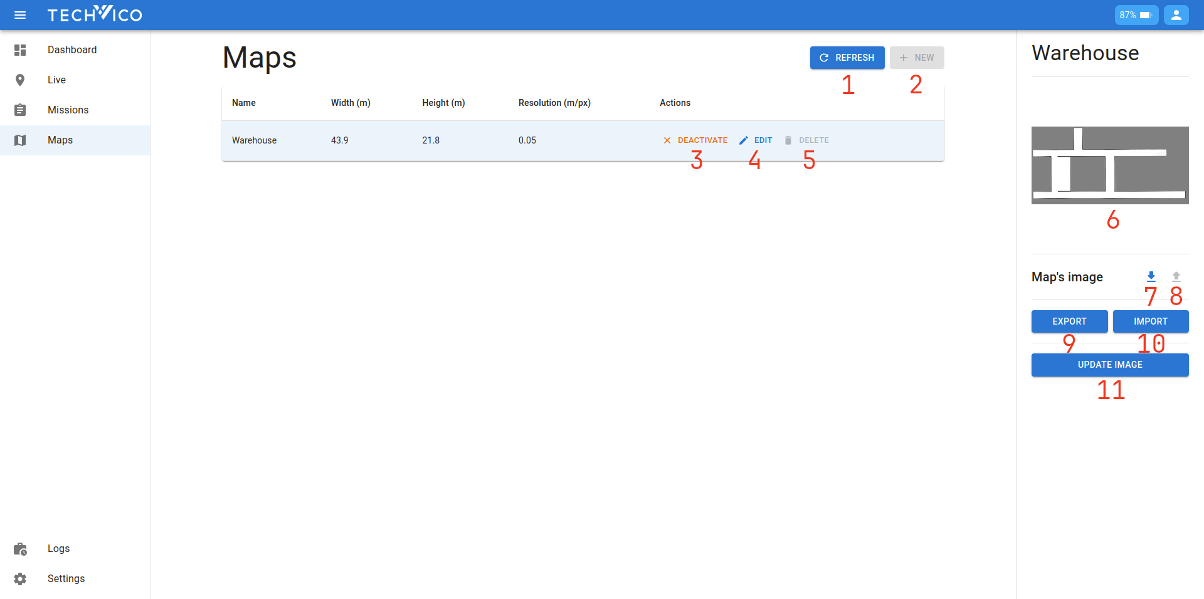The width and height of the screenshot is (1204, 599).
Task: Click the Height (m) column header
Action: [443, 103]
